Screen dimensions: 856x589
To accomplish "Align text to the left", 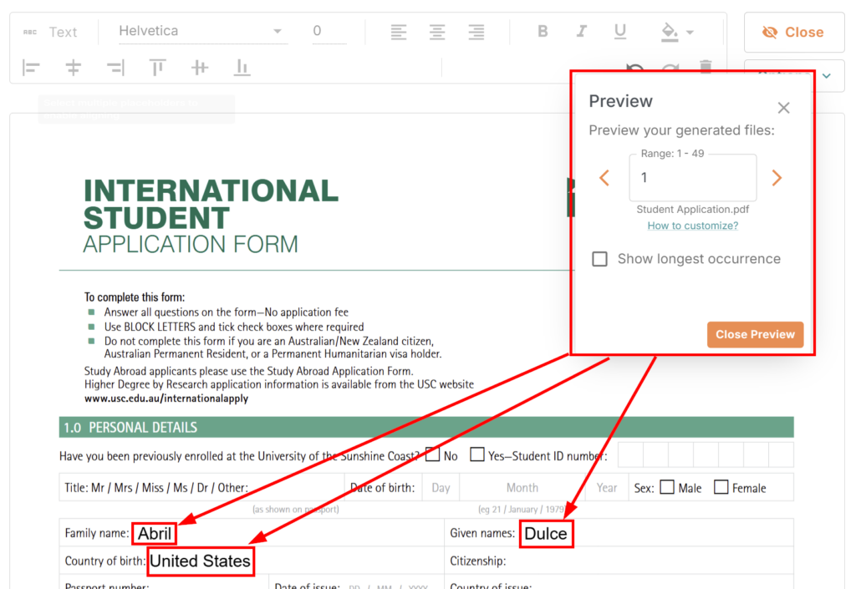I will click(399, 32).
